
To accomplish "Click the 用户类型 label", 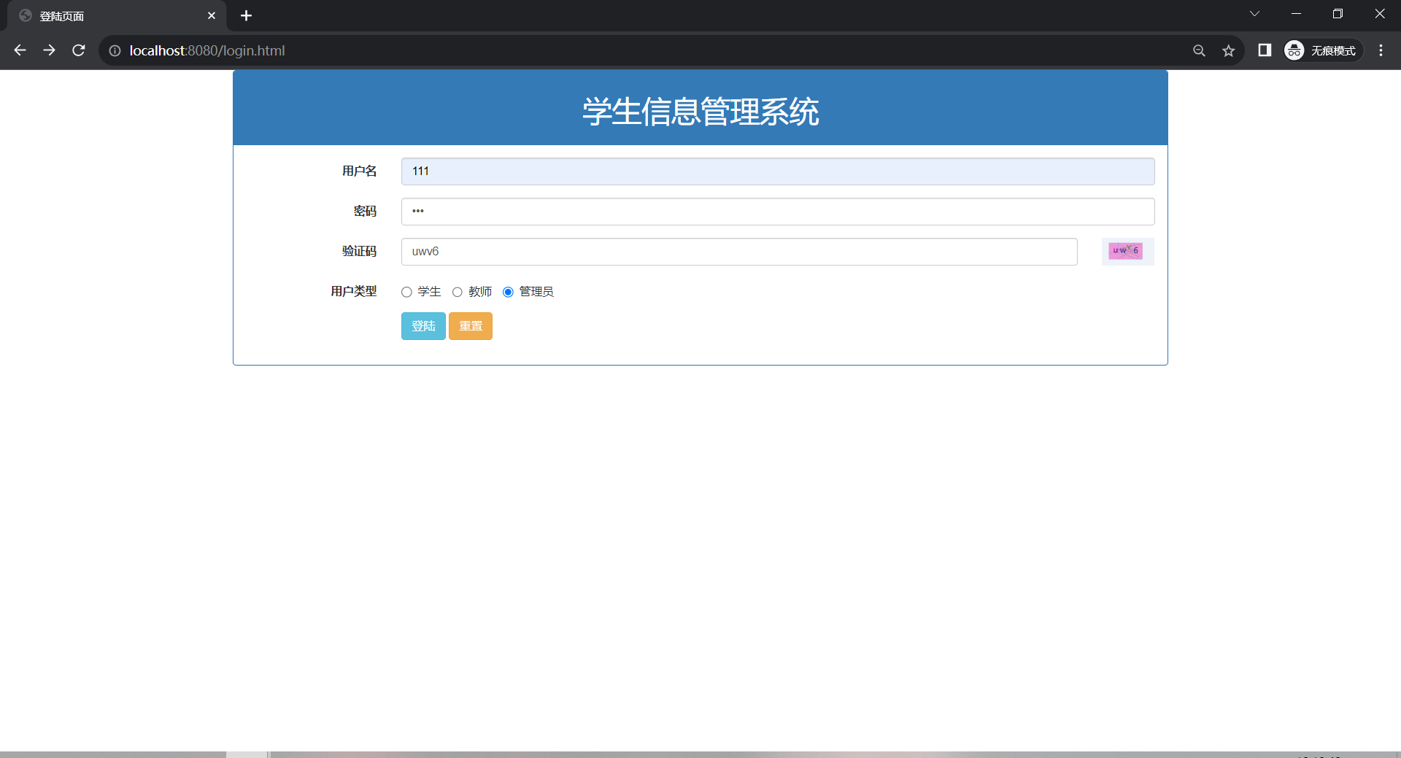I will 354,291.
